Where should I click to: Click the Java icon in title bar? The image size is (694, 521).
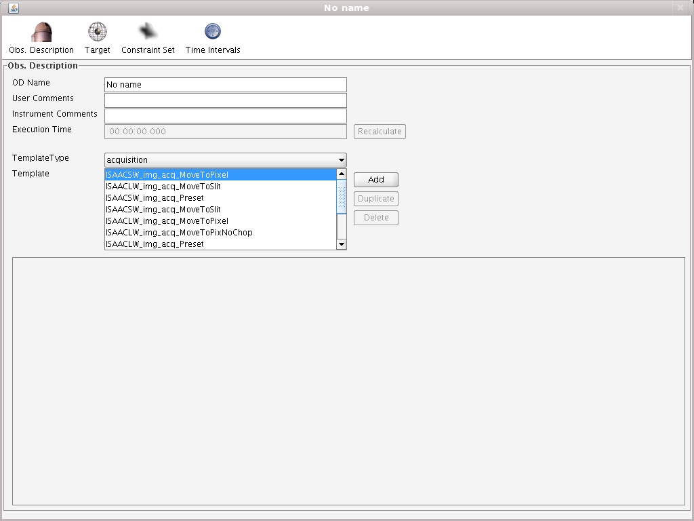coord(14,8)
